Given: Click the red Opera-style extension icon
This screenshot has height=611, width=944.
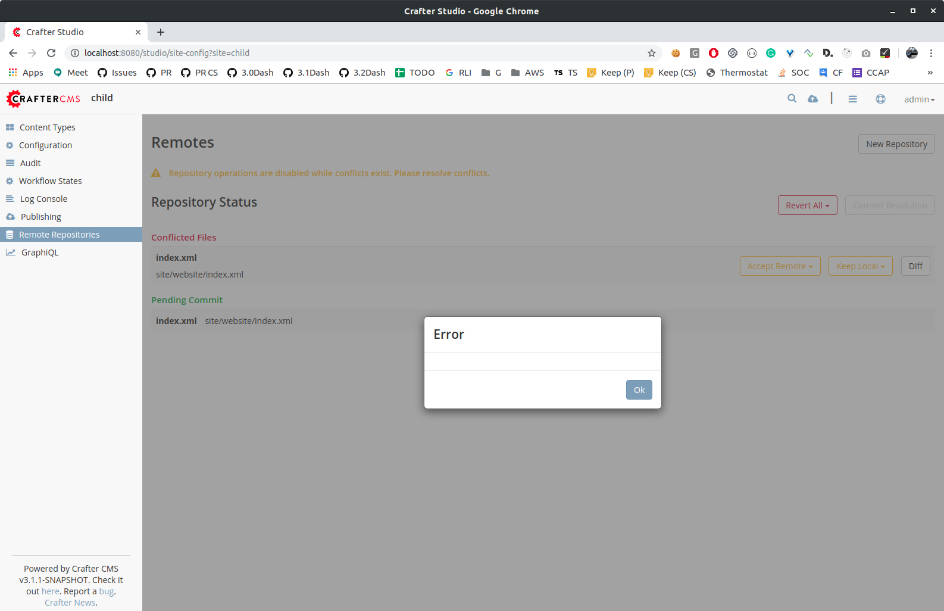Looking at the screenshot, I should click(x=714, y=53).
